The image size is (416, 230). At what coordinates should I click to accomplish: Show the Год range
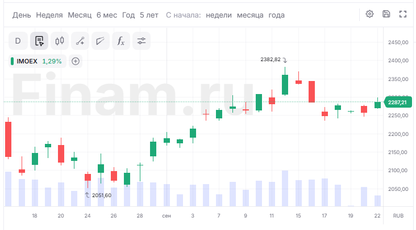click(x=128, y=15)
